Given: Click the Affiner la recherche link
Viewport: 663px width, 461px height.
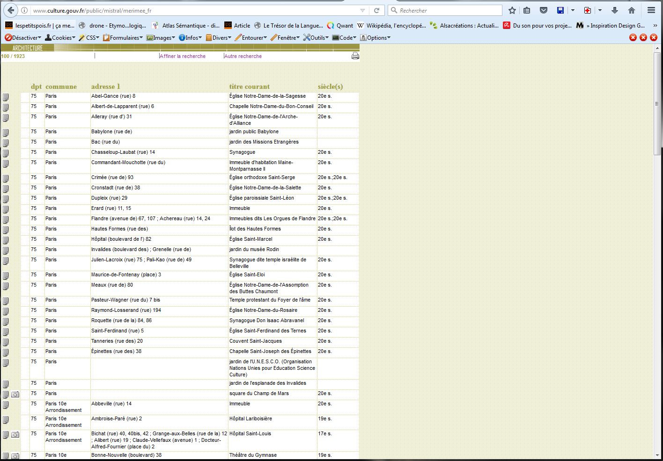Looking at the screenshot, I should pyautogui.click(x=183, y=56).
